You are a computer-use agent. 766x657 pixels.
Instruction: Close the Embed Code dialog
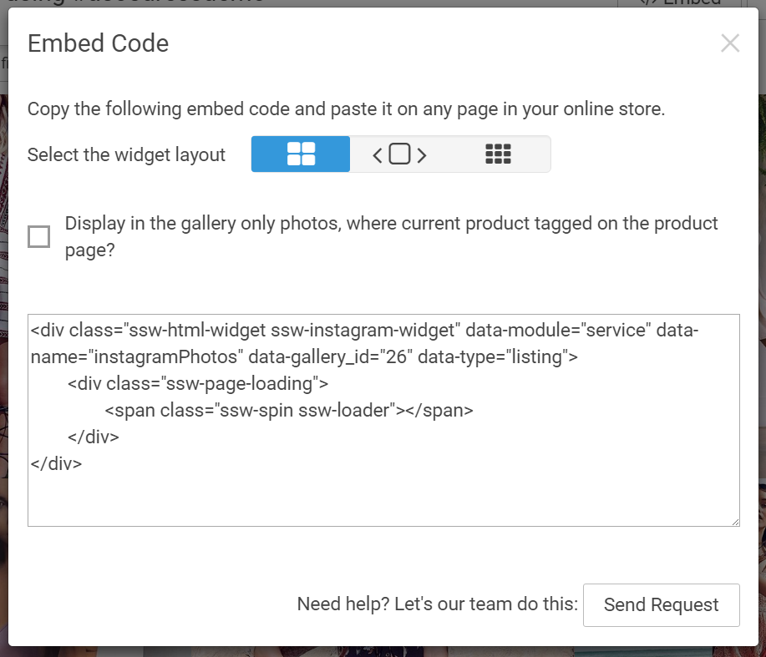point(730,43)
